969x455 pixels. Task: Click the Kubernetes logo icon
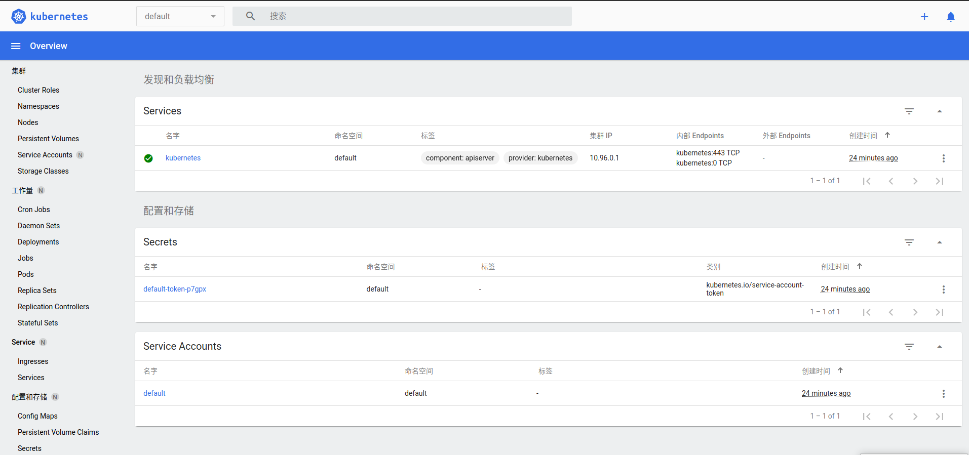coord(19,16)
